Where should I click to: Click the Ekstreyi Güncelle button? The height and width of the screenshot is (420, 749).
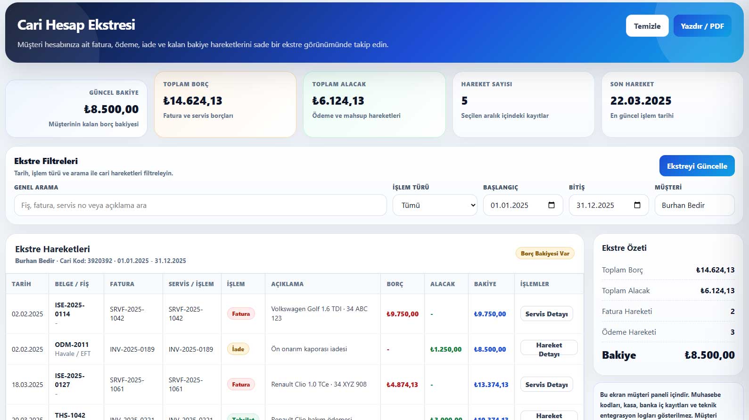point(697,166)
